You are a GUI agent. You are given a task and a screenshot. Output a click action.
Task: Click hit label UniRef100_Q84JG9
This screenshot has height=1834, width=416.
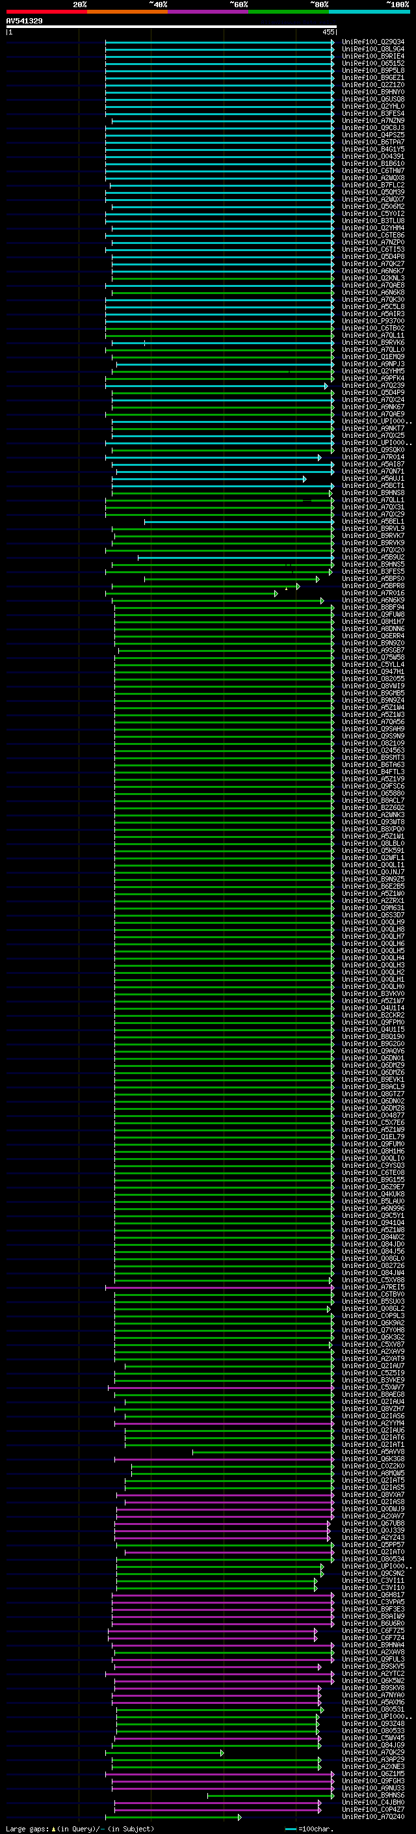pos(372,1745)
